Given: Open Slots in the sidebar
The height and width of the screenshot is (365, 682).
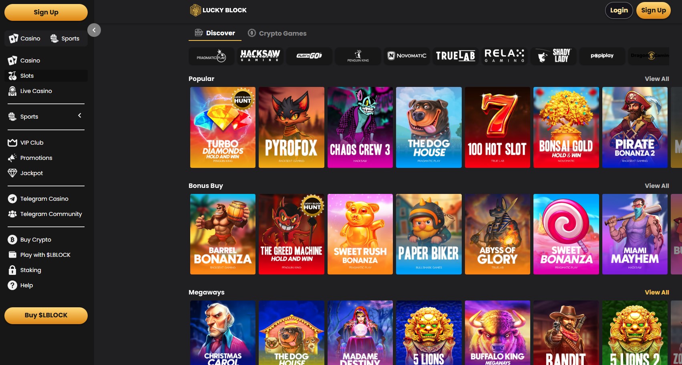Looking at the screenshot, I should coord(27,76).
